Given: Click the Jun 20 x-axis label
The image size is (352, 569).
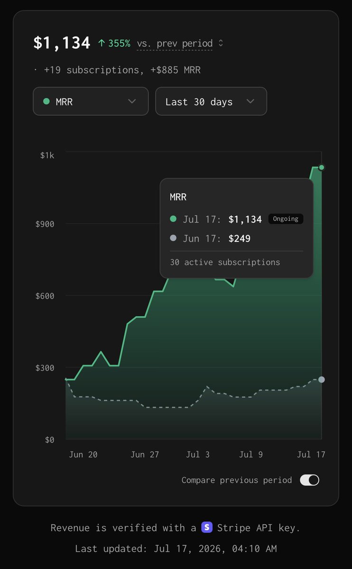Looking at the screenshot, I should 83,454.
